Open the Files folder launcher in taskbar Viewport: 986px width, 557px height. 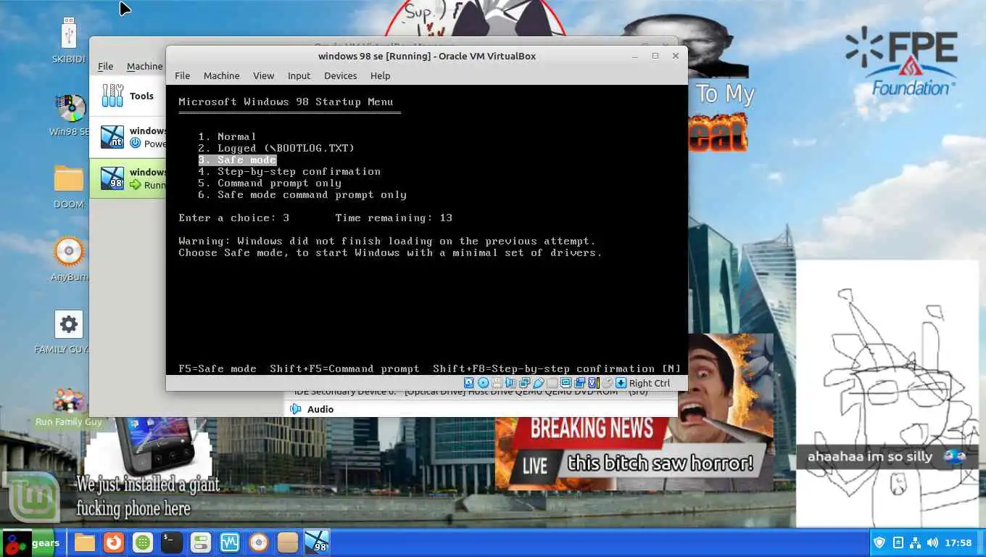tap(85, 542)
